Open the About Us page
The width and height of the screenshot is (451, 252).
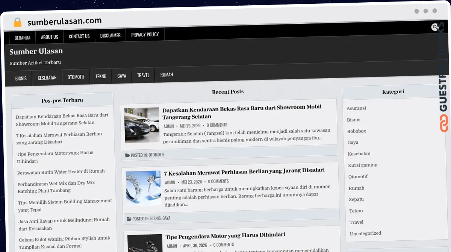pyautogui.click(x=50, y=37)
